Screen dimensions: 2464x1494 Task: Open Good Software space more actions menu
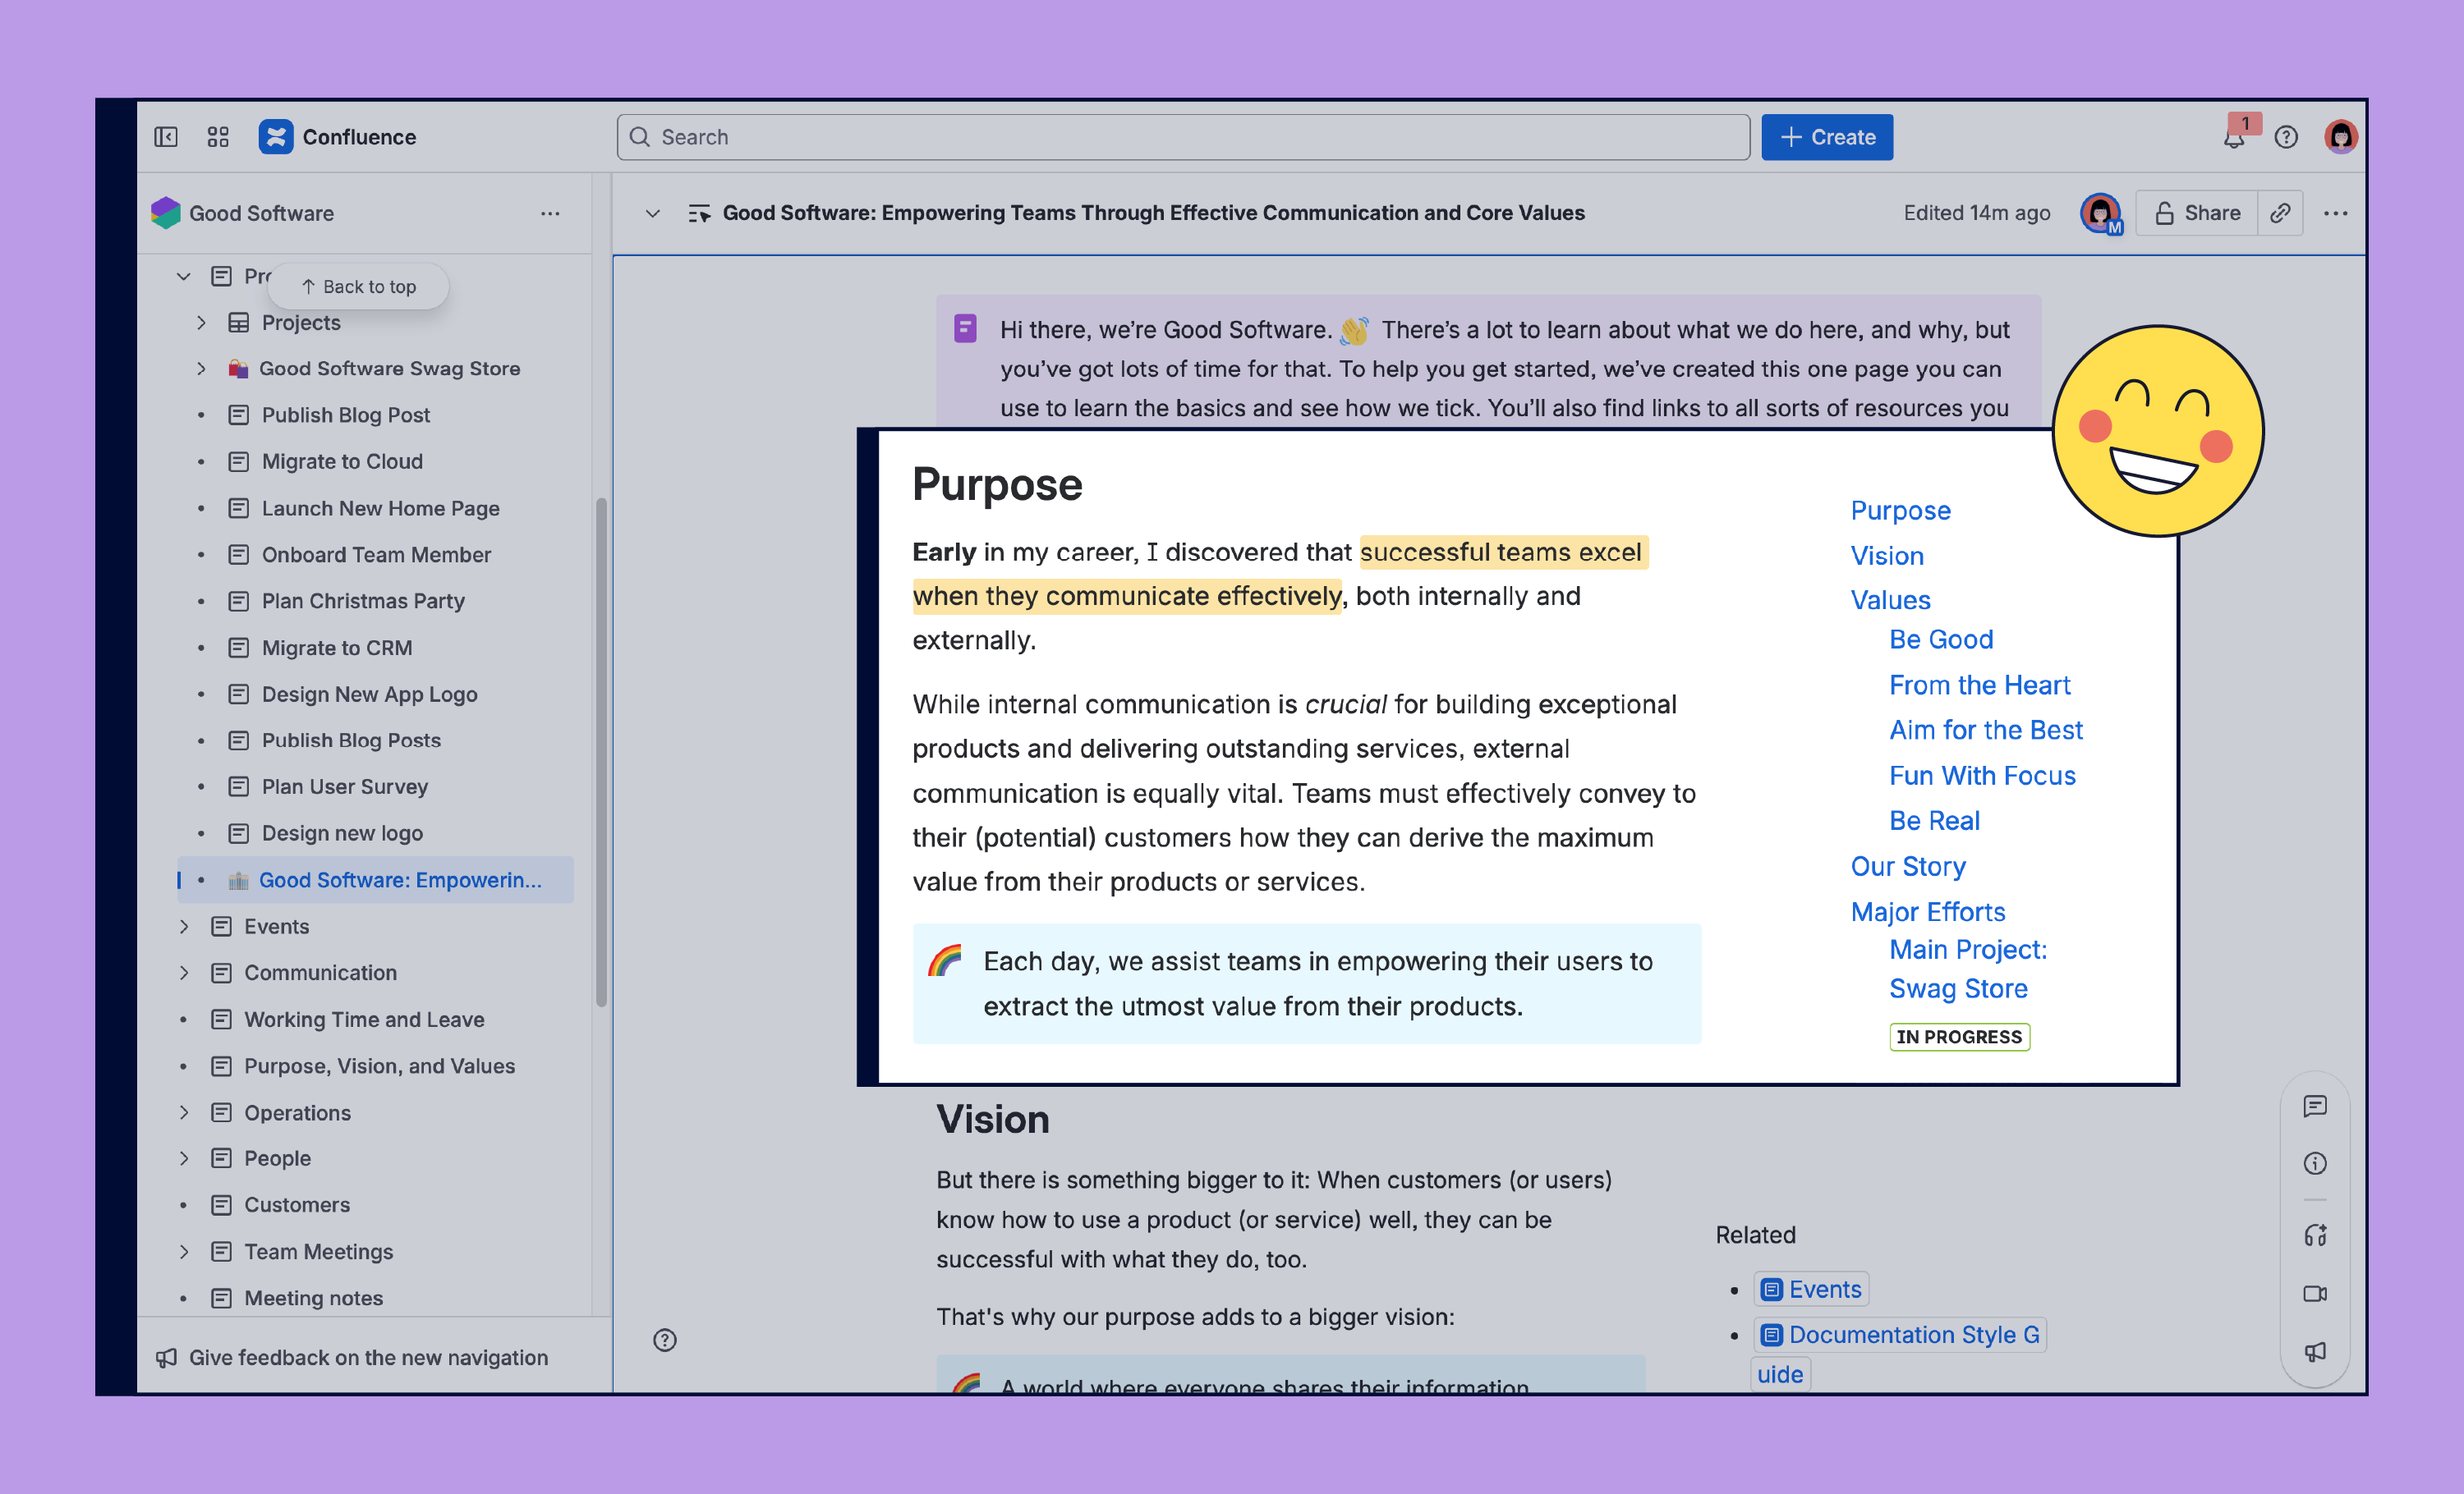(x=550, y=213)
